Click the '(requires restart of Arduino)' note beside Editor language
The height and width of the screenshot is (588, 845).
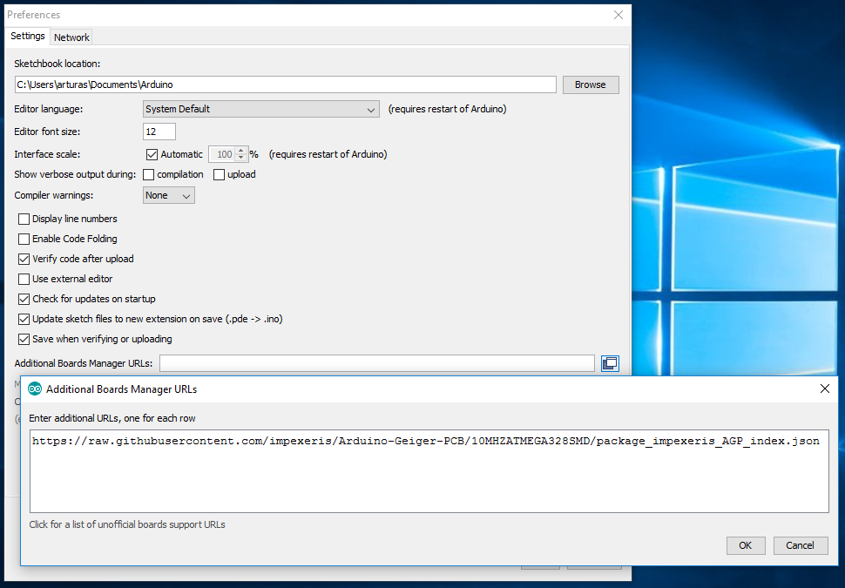(447, 109)
